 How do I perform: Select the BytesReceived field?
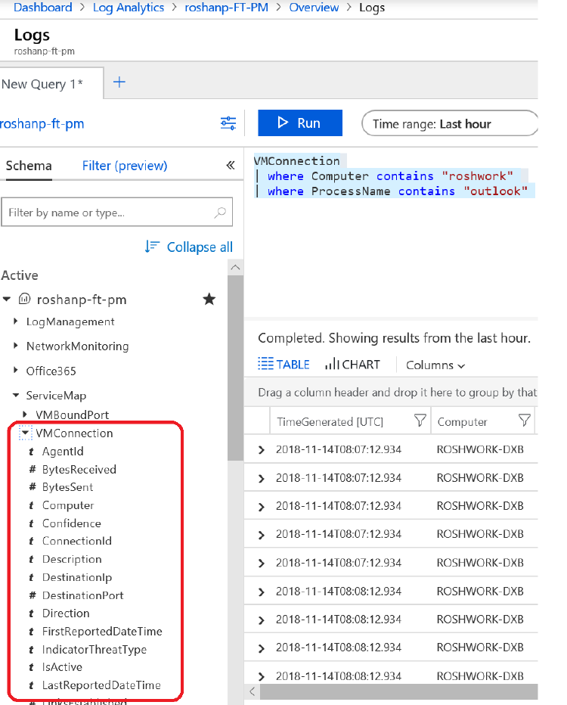point(79,470)
